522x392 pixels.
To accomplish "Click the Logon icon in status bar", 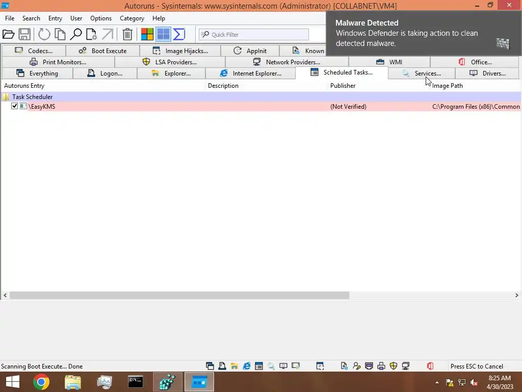I will click(222, 366).
